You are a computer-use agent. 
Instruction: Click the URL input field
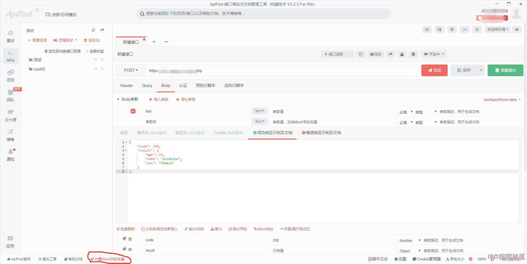tap(282, 70)
